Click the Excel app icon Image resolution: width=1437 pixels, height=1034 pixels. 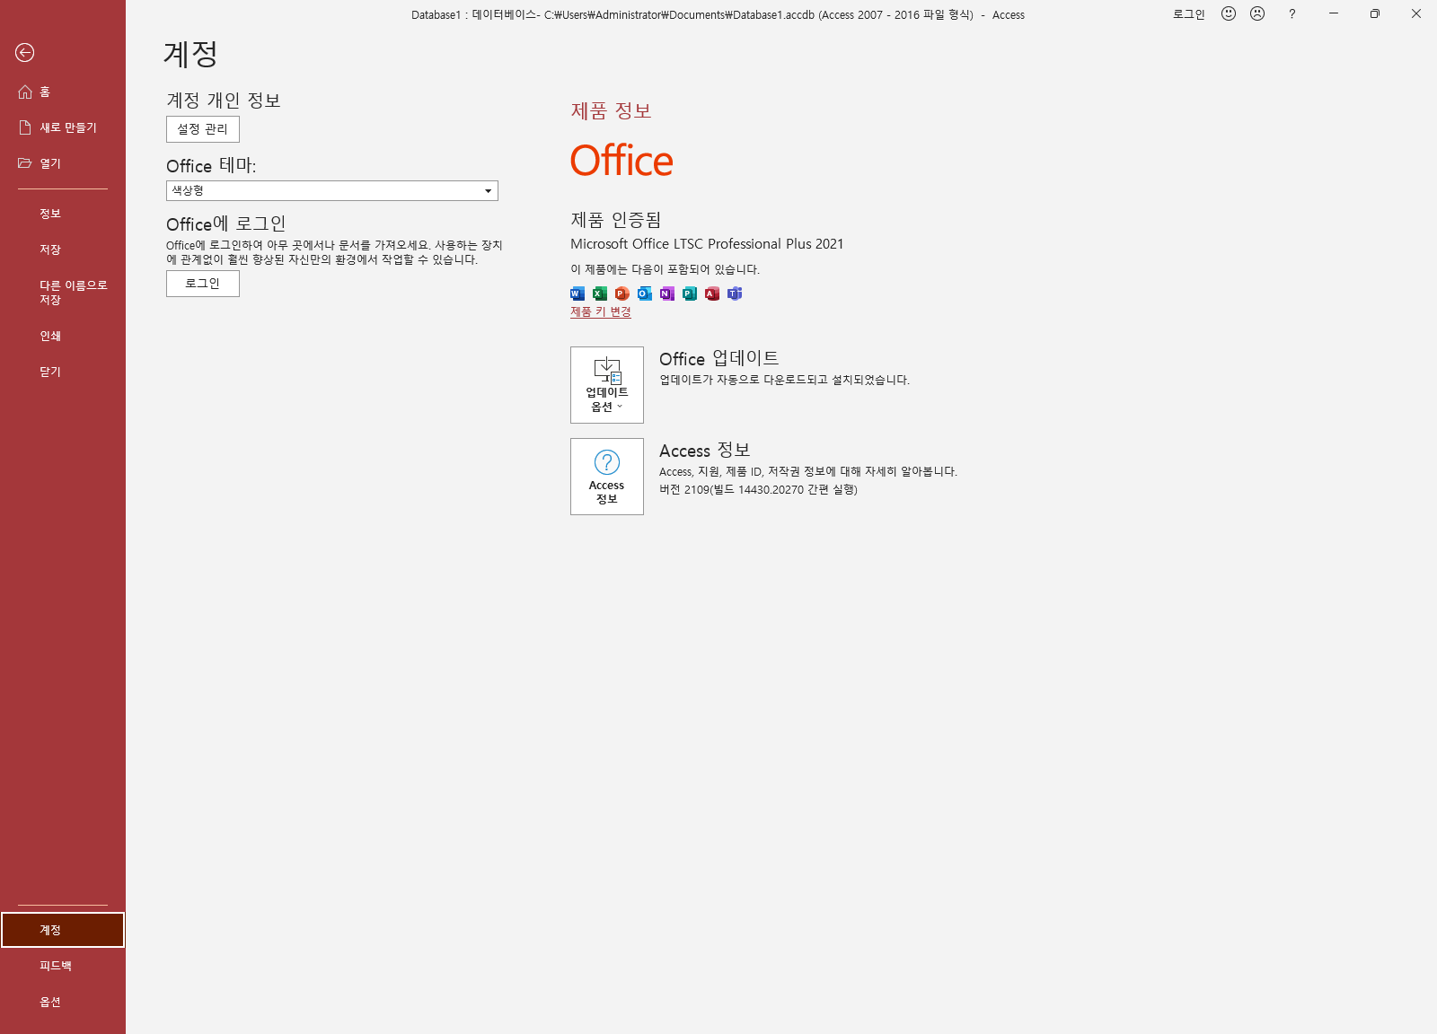(x=600, y=294)
